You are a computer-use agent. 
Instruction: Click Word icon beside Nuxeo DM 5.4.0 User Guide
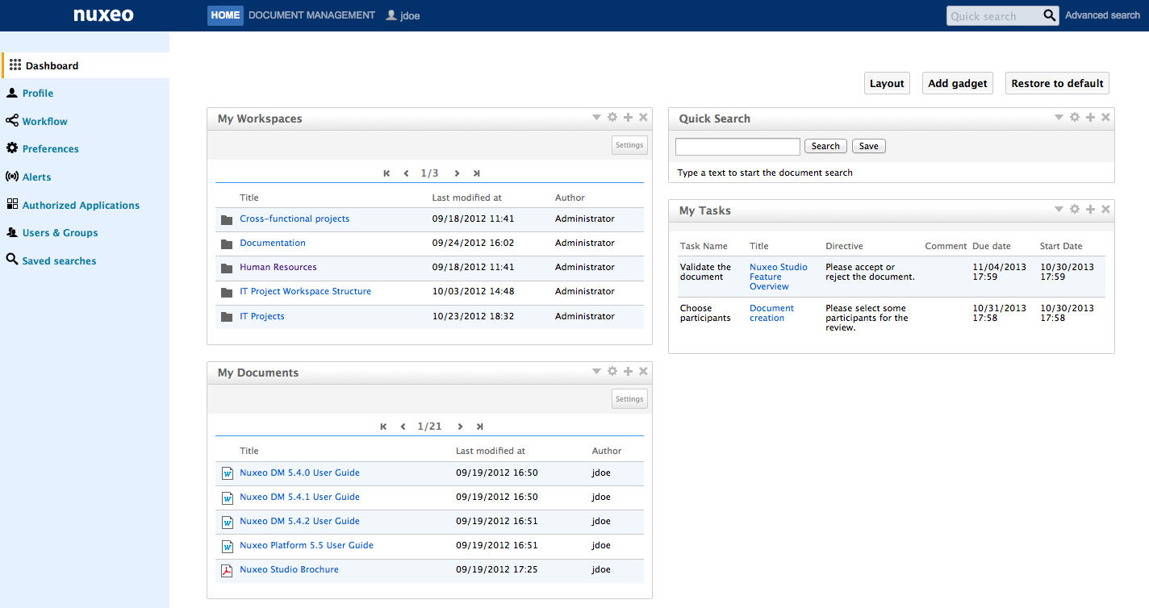point(227,473)
